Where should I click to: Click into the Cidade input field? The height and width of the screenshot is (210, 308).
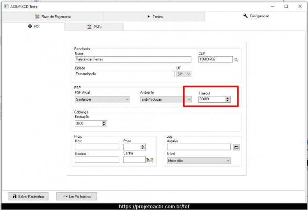[124, 74]
